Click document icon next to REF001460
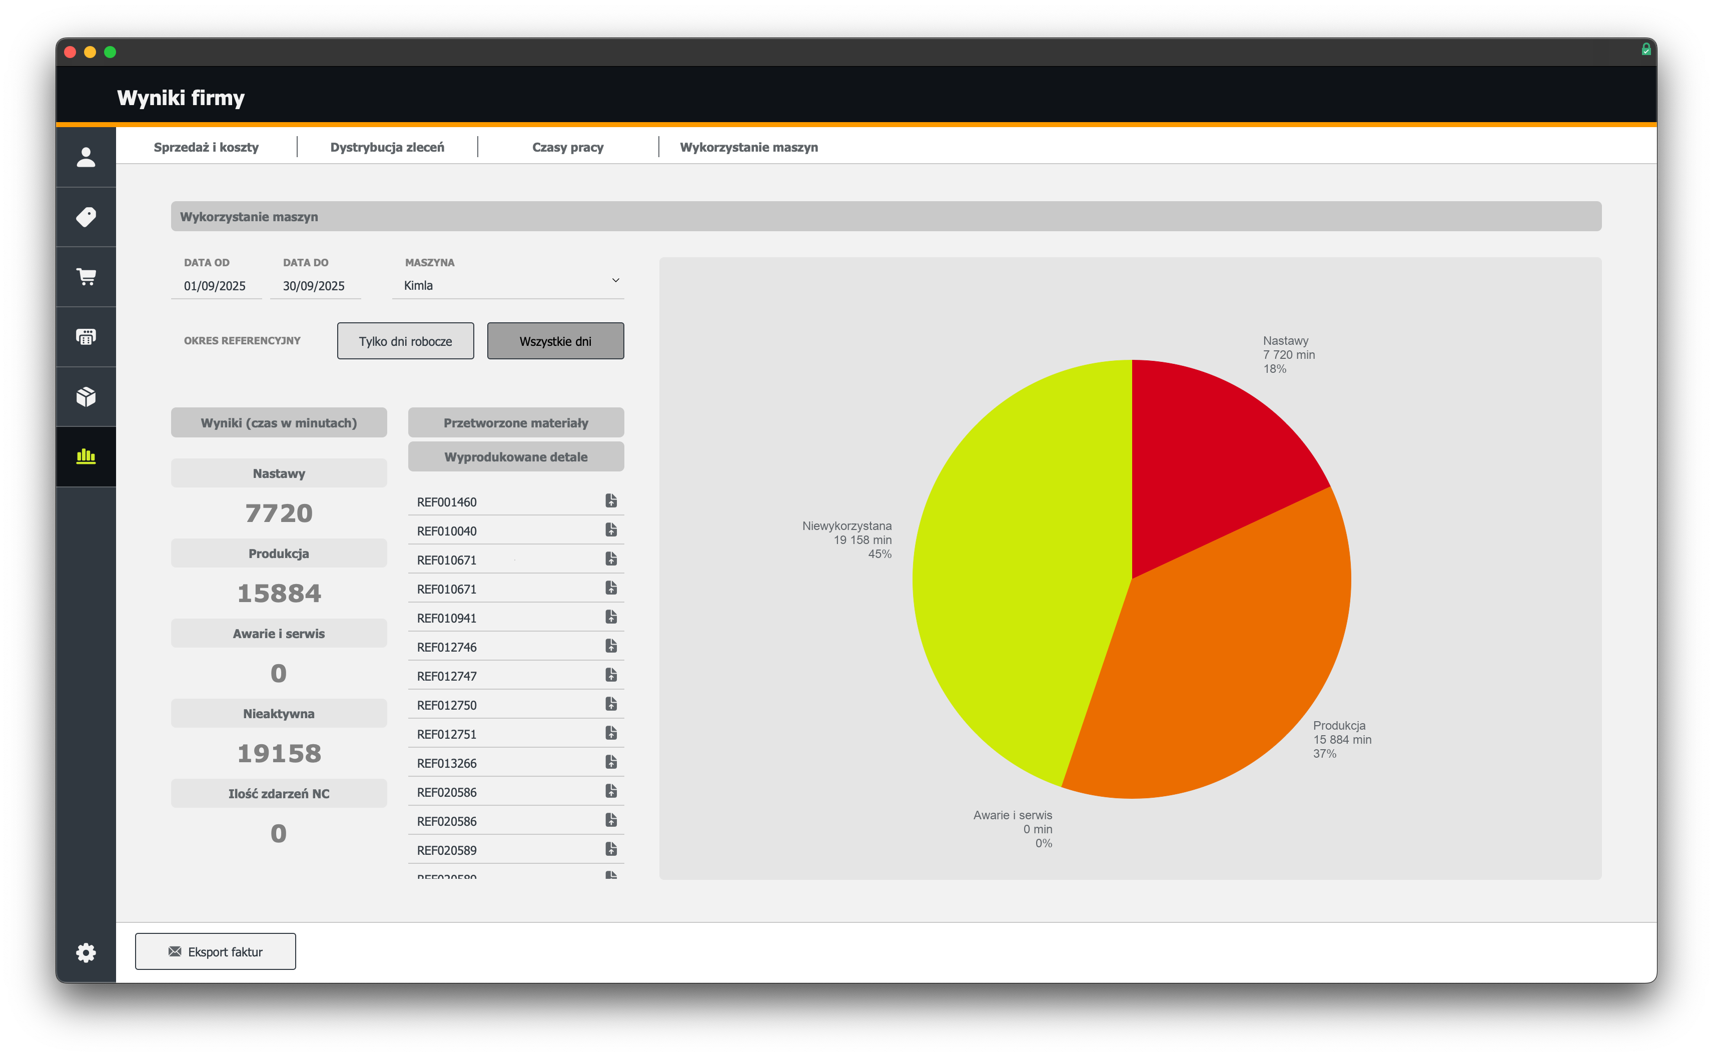Viewport: 1713px width, 1057px height. coord(610,500)
